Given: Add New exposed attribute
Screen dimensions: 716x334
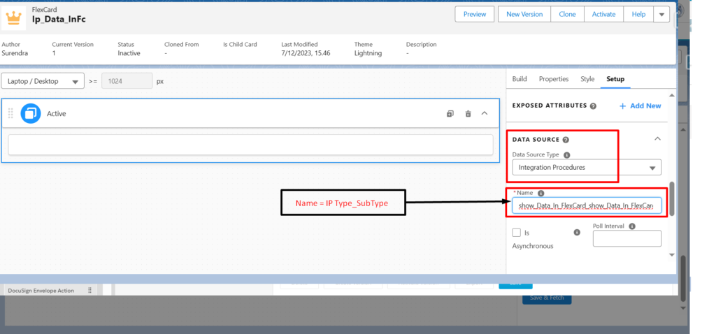Looking at the screenshot, I should point(640,106).
